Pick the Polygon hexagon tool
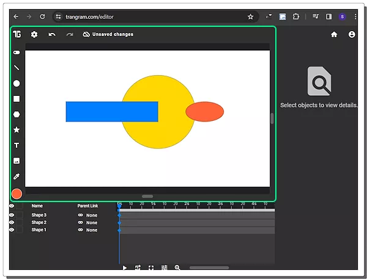The height and width of the screenshot is (279, 367). [17, 114]
